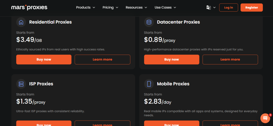Screen dimensions: 273x126
Task: Go to MarsProxies homepage logo
Action: tap(29, 7)
